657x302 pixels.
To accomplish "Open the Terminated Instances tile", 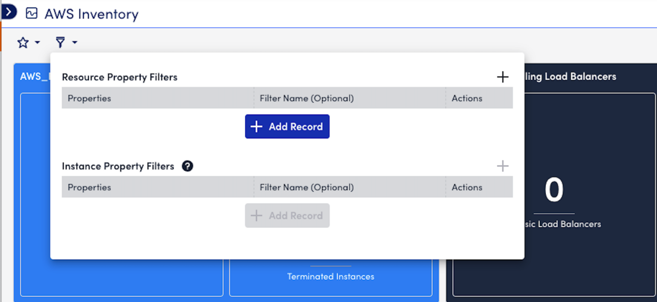I will (x=330, y=276).
